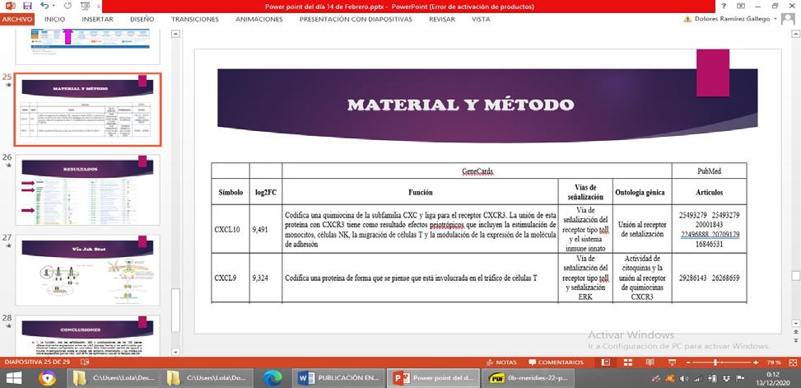Click the user profile avatar picture

(788, 18)
